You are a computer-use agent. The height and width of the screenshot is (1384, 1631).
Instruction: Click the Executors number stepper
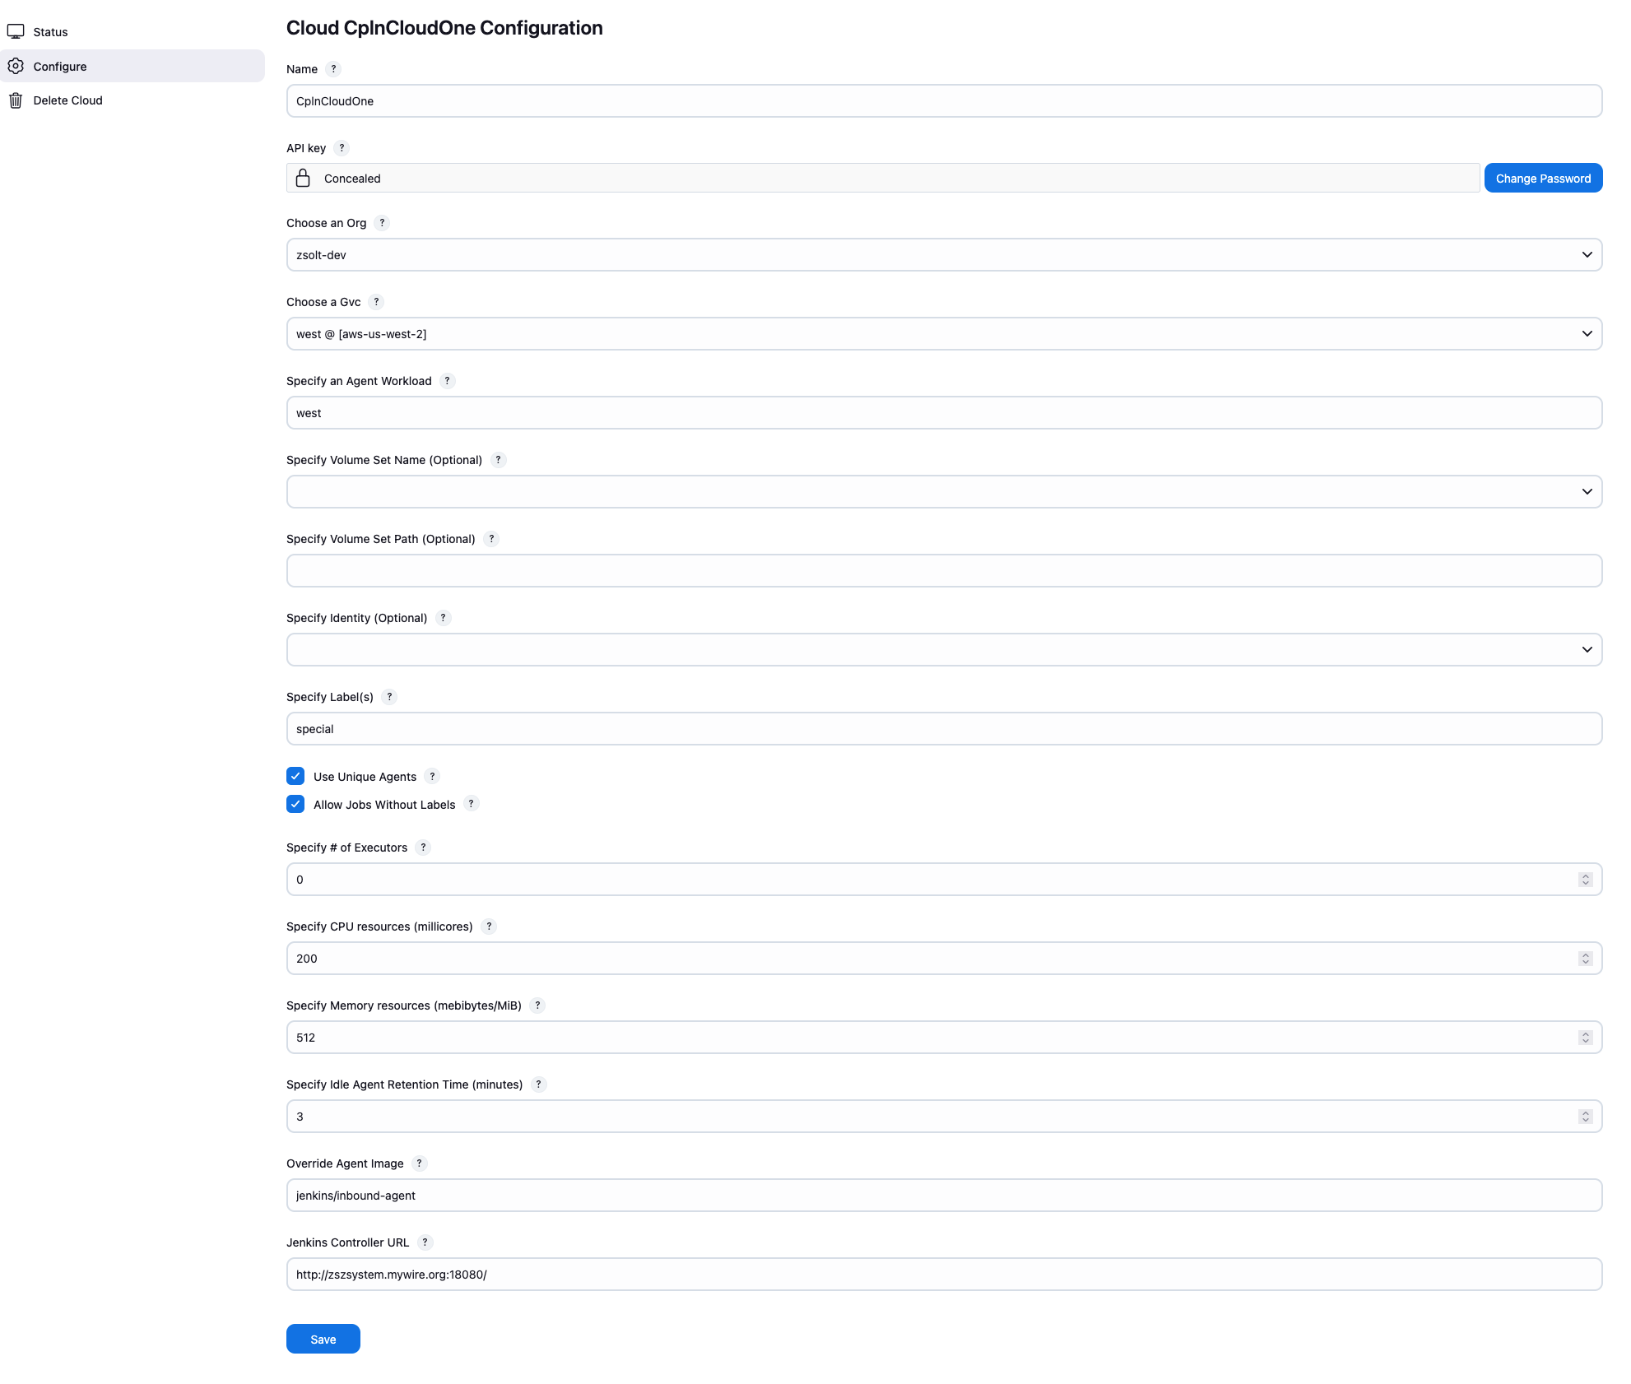coord(1585,880)
